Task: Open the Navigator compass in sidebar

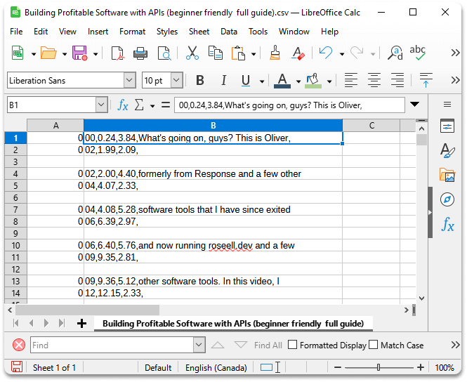Action: pos(447,199)
